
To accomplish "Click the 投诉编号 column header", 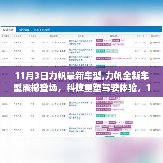I will click(x=5, y=36).
